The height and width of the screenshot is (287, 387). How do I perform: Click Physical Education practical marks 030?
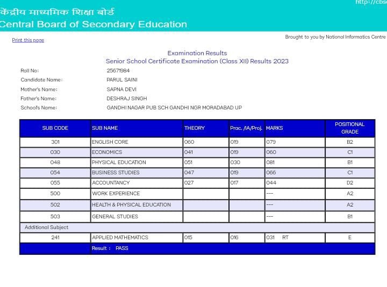coord(235,163)
